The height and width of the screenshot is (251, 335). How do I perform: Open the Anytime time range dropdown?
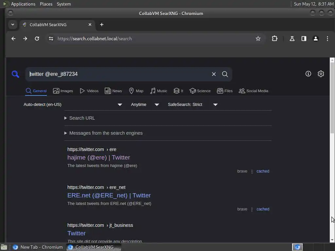pos(145,105)
